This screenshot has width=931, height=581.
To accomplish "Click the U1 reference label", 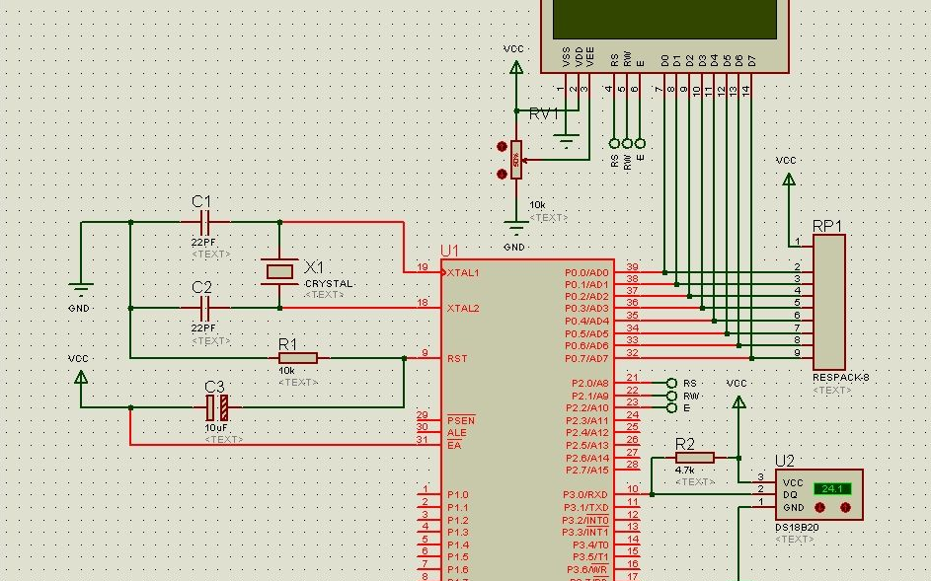I will 449,251.
